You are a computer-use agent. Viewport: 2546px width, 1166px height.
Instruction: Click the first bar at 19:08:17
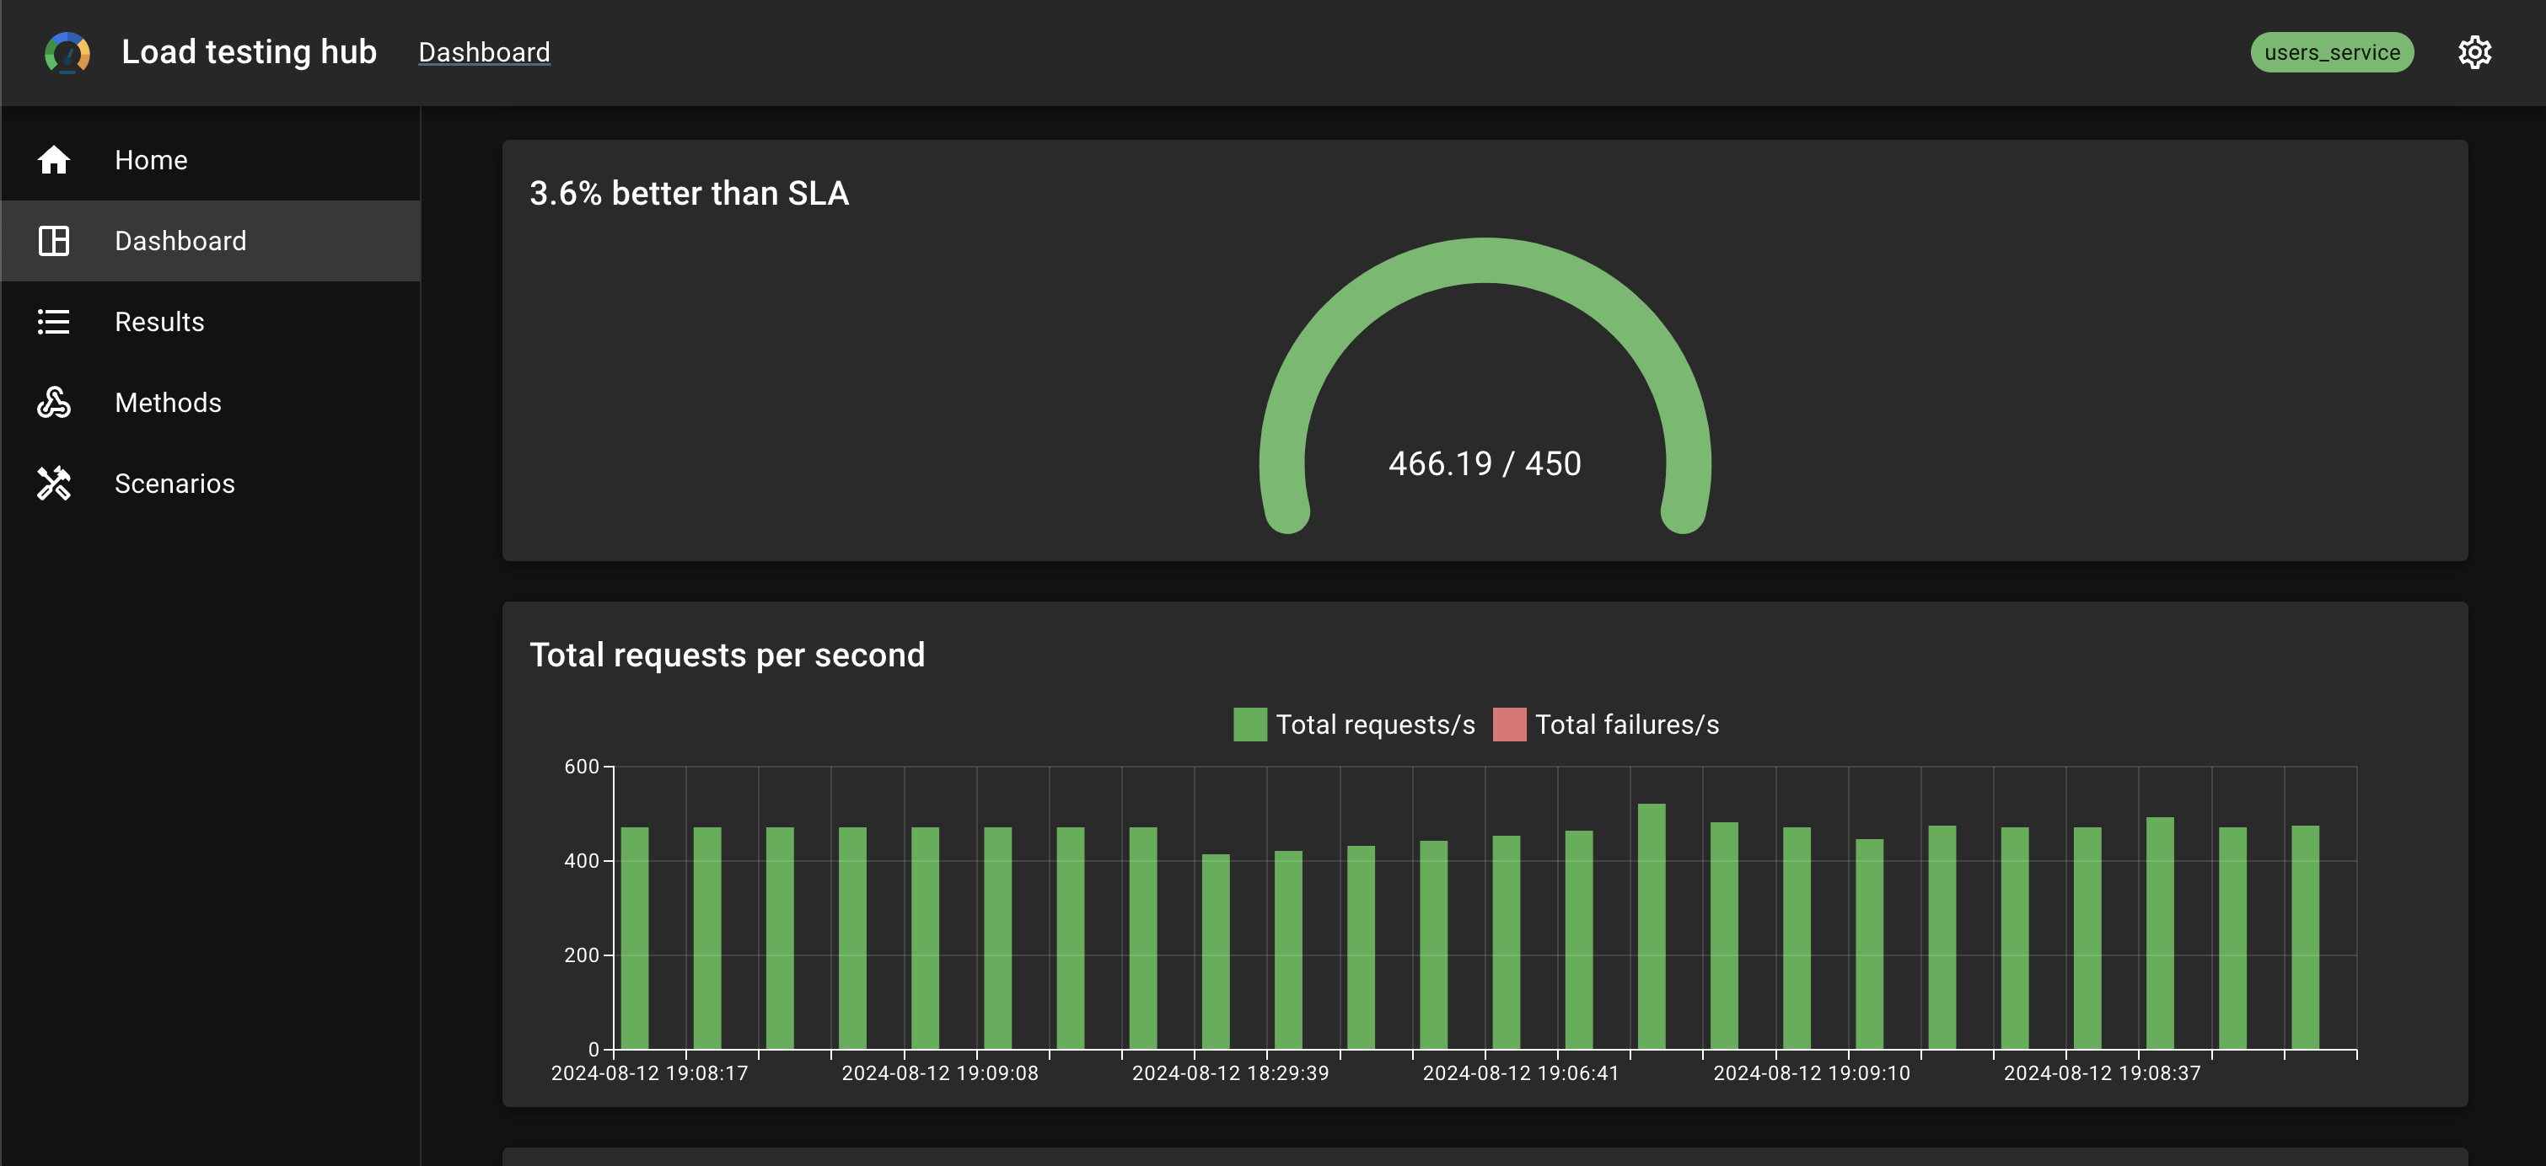pyautogui.click(x=635, y=938)
